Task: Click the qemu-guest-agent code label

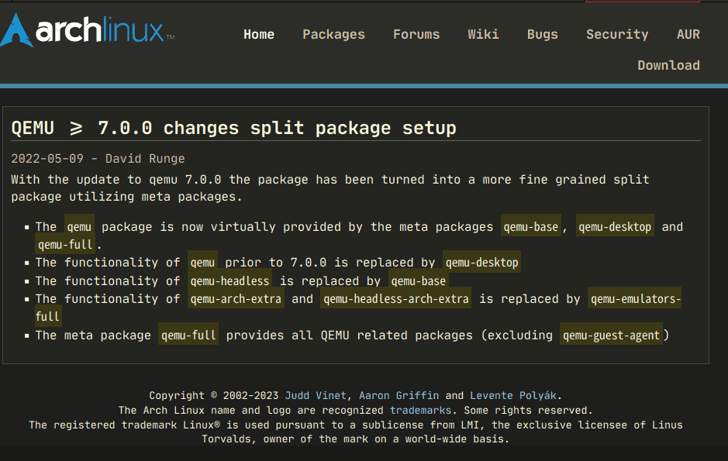Action: pyautogui.click(x=611, y=335)
